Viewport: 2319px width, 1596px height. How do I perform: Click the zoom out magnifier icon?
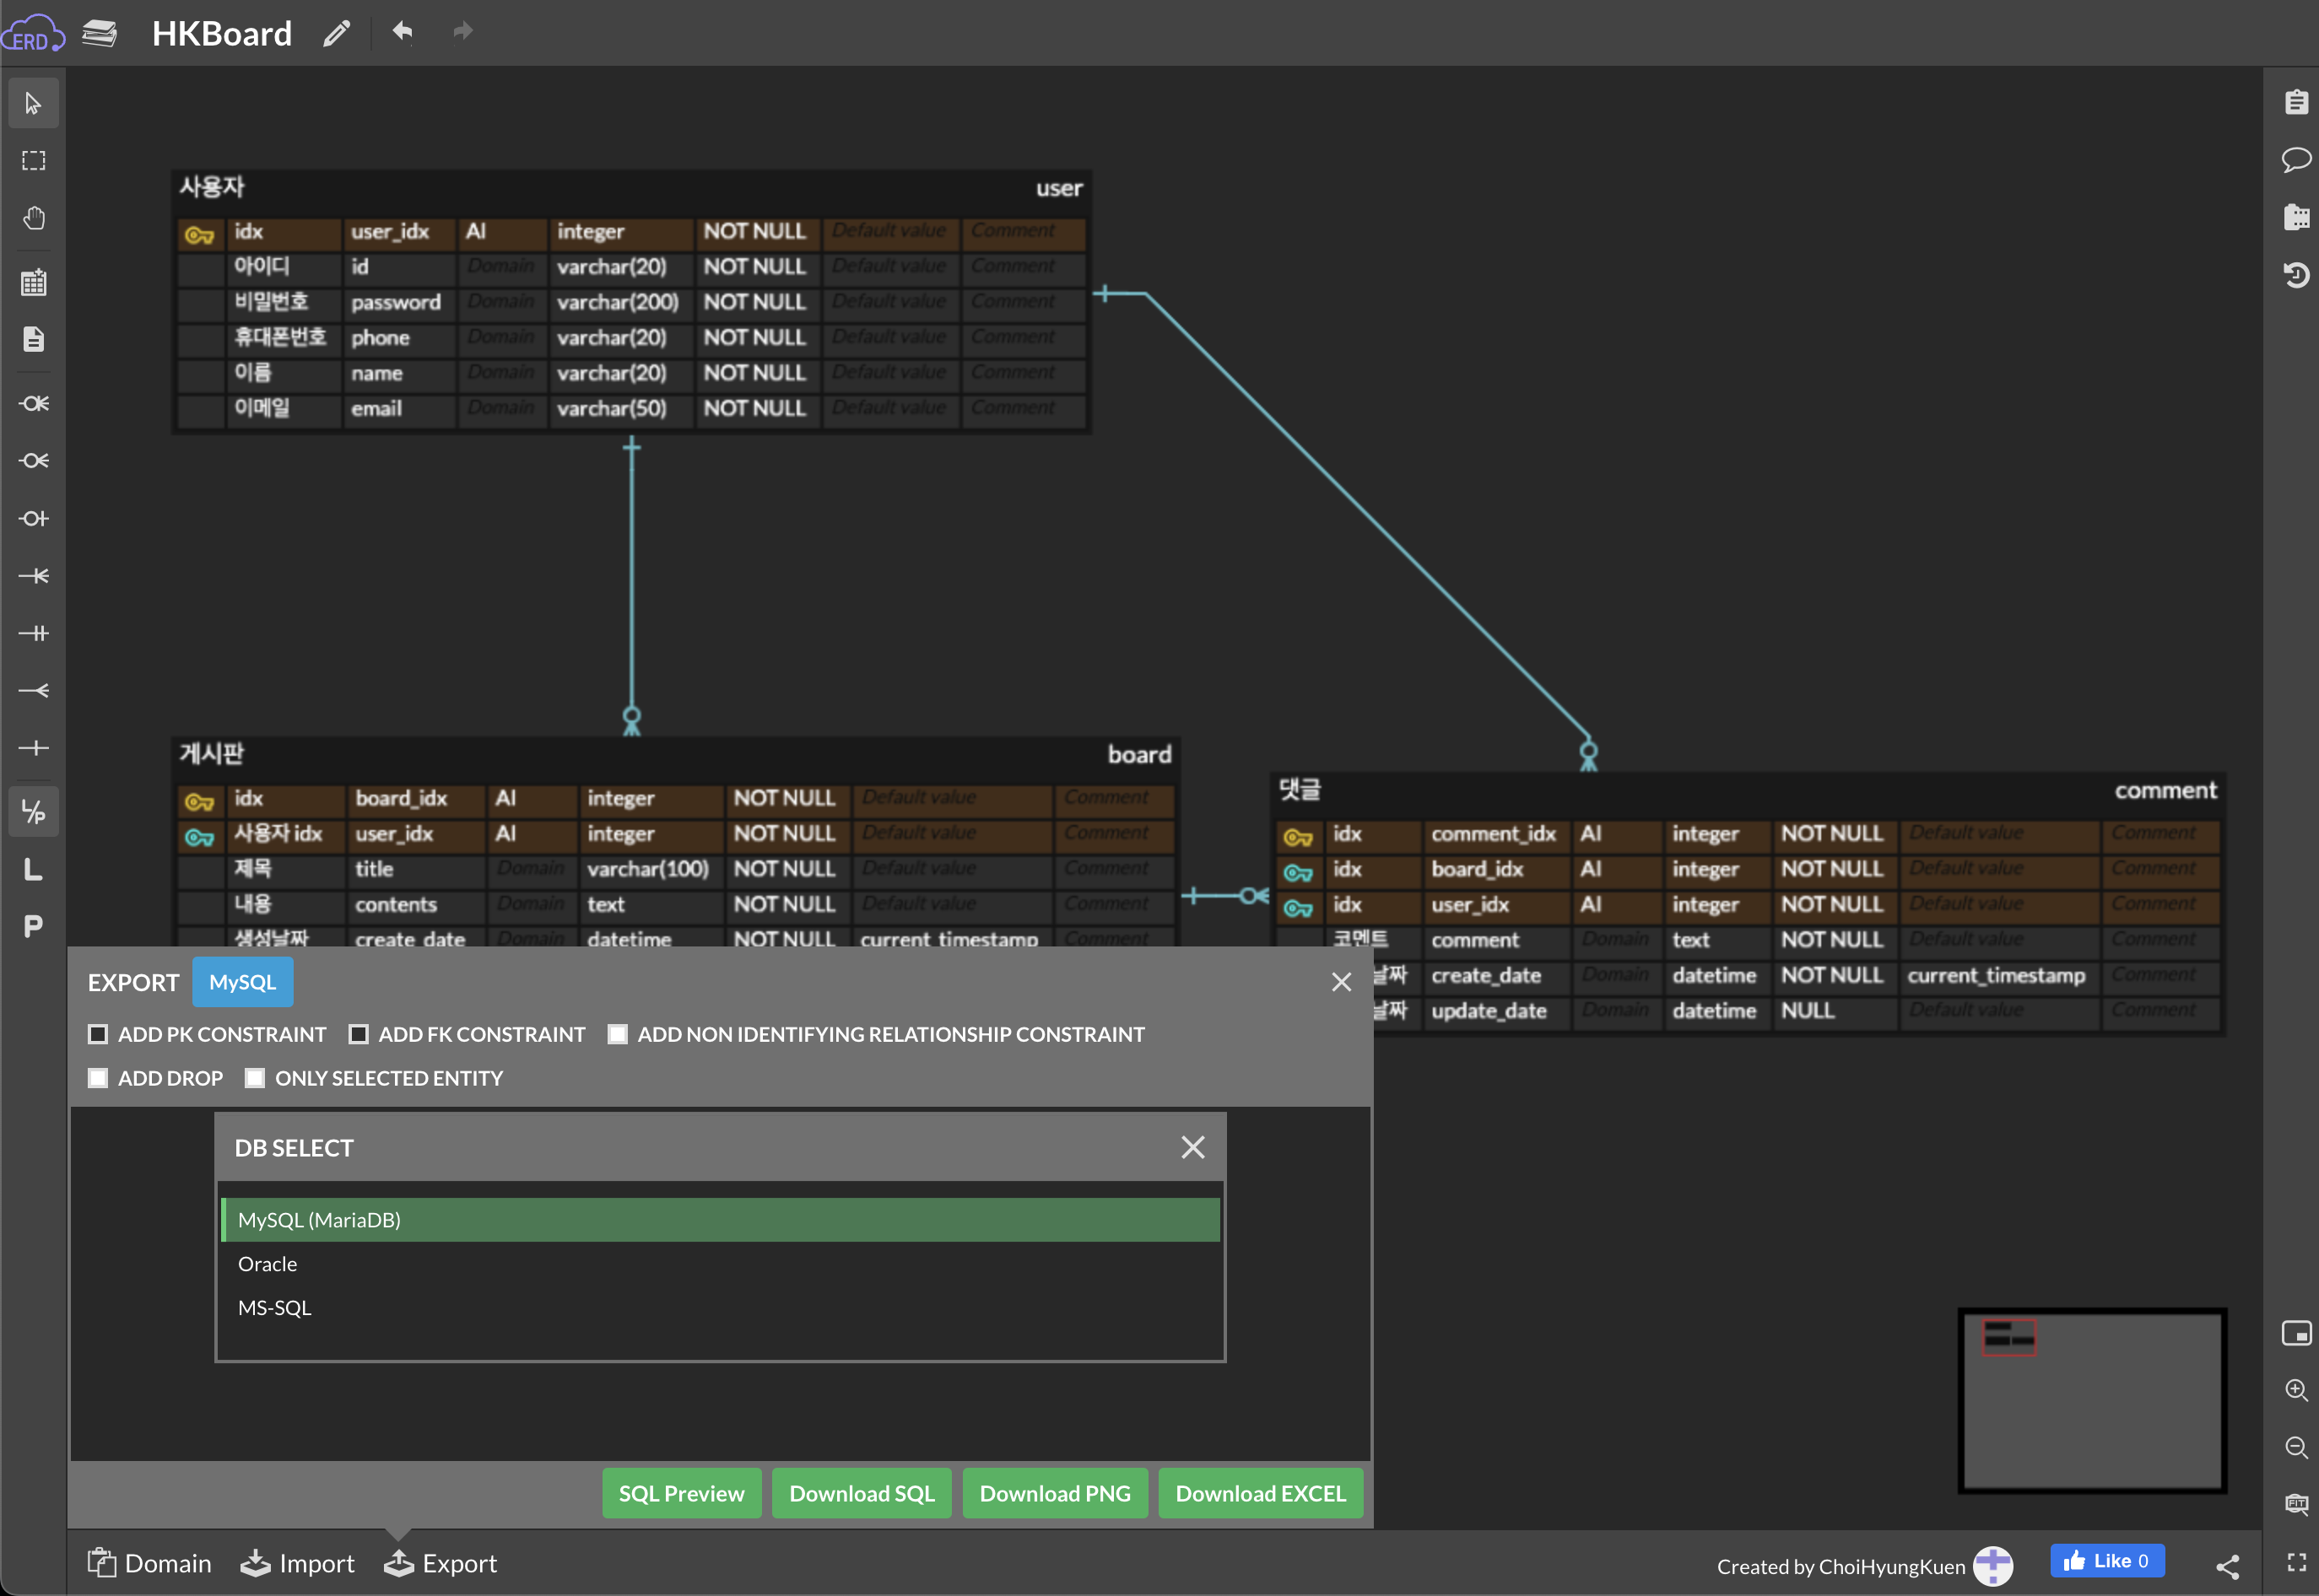[x=2296, y=1447]
